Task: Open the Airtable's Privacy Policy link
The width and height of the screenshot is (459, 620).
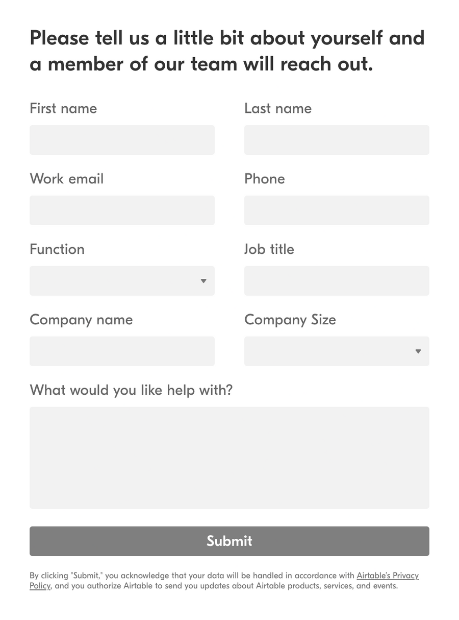Action: pos(387,575)
